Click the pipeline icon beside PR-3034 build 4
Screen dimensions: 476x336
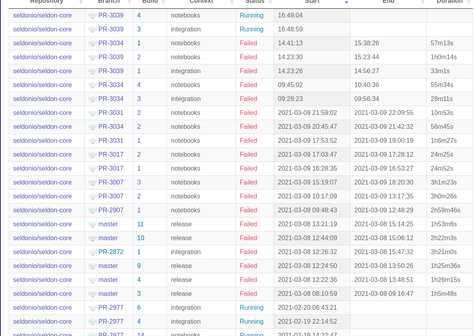tap(93, 85)
